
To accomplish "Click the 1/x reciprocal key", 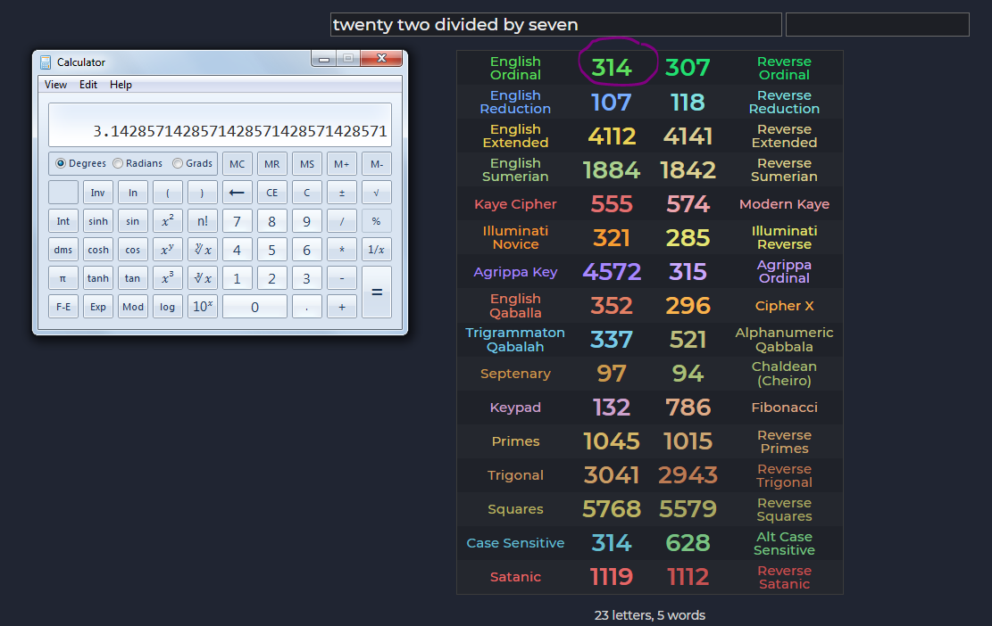I will [377, 250].
